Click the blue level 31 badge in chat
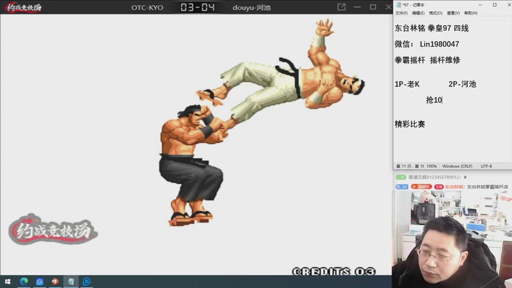512x288 pixels. [402, 187]
